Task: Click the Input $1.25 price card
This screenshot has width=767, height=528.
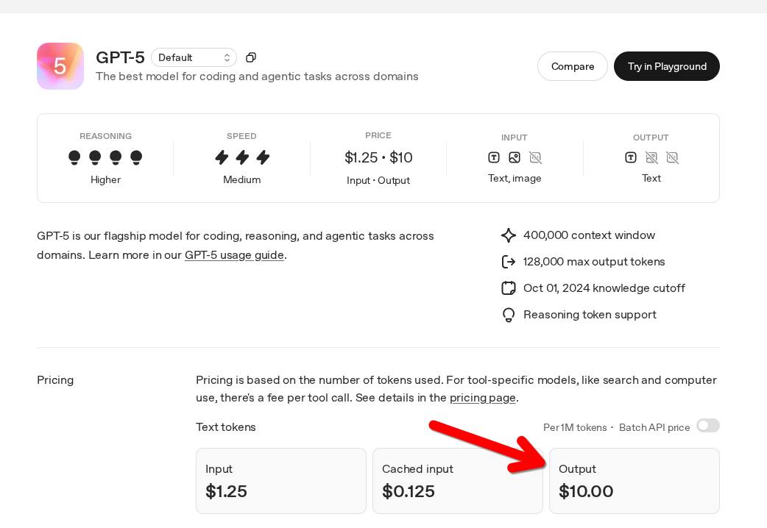Action: pos(280,481)
